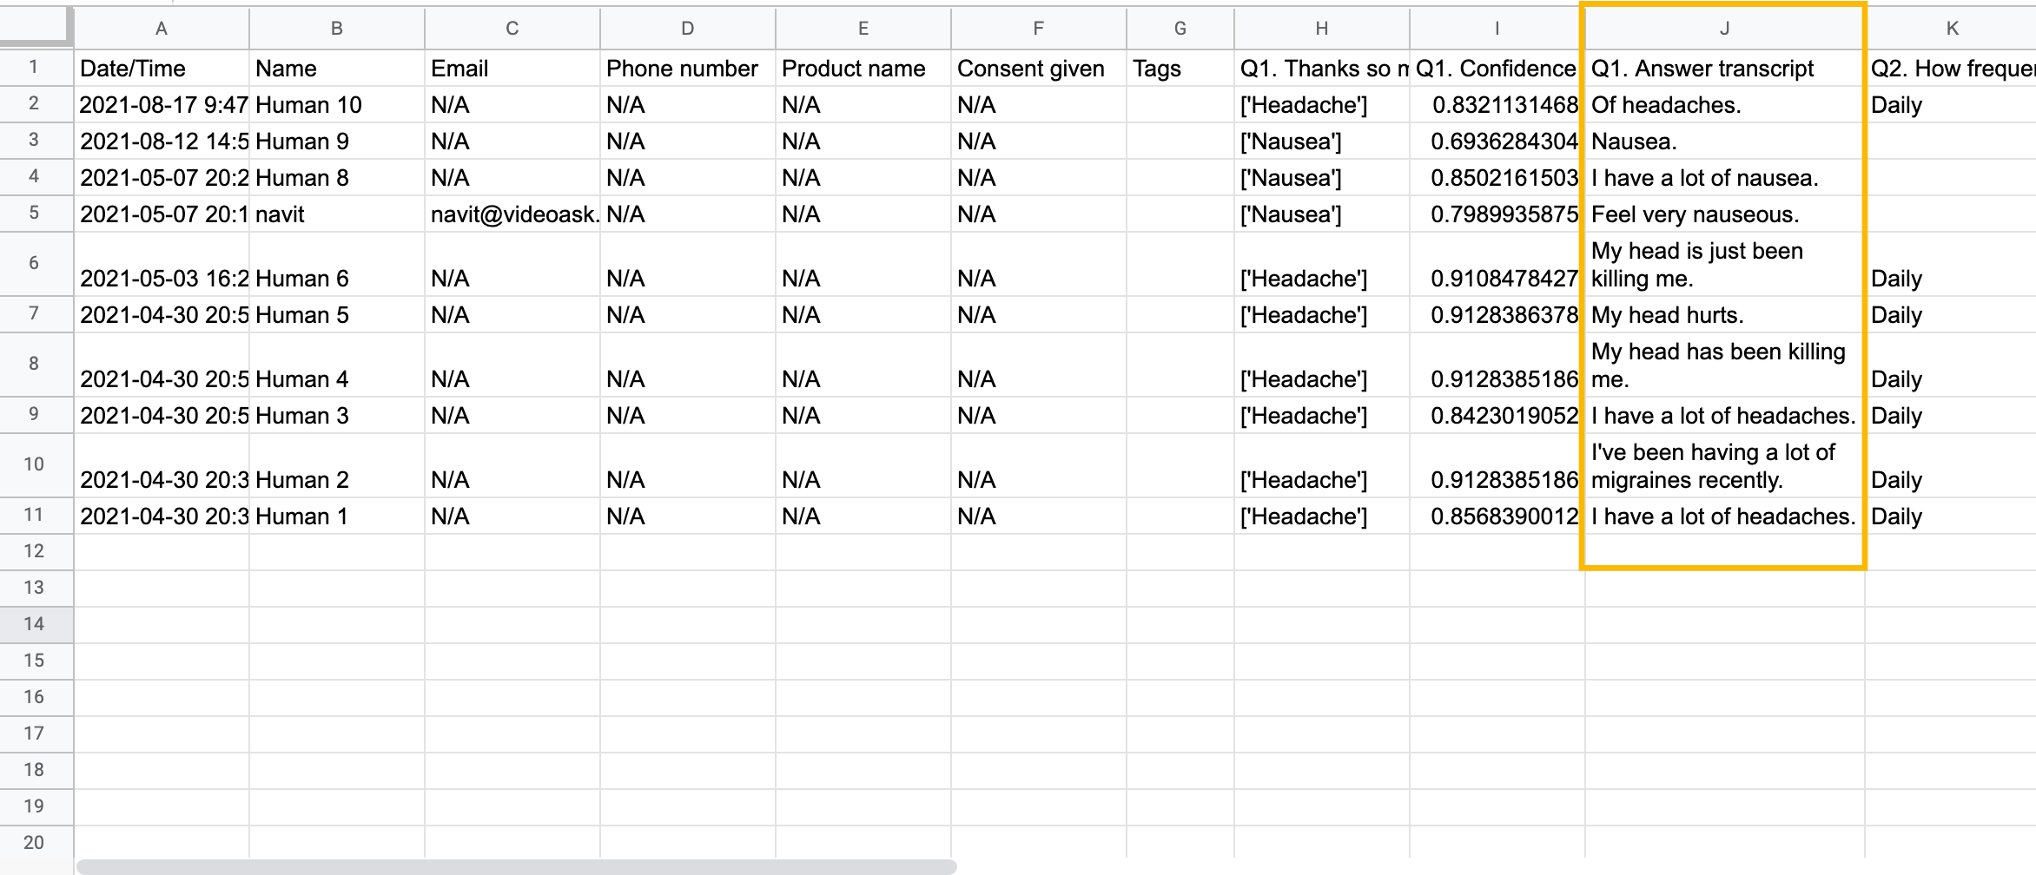Select the Date/Time header cell
The height and width of the screenshot is (875, 2036).
[x=162, y=69]
